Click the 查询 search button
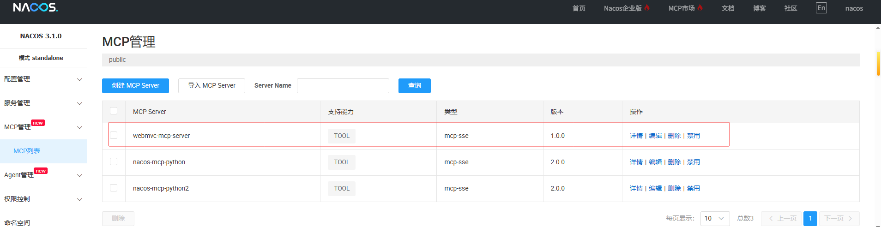This screenshot has width=881, height=227. click(415, 86)
